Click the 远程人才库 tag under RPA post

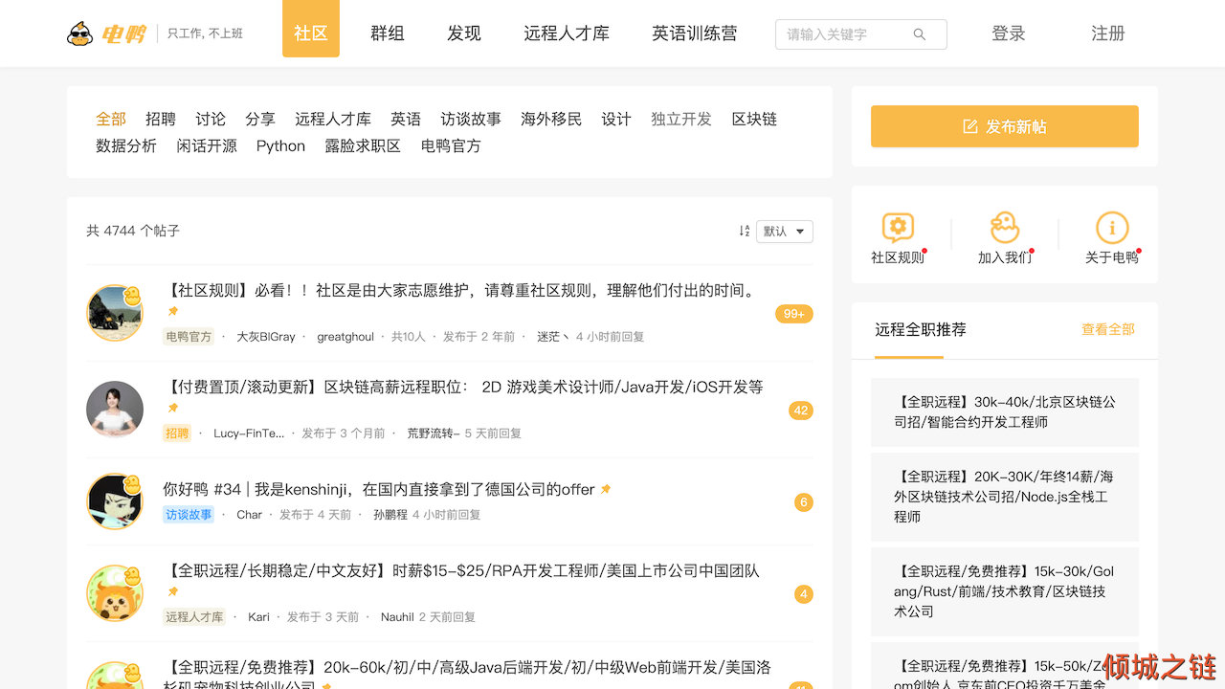tap(194, 617)
